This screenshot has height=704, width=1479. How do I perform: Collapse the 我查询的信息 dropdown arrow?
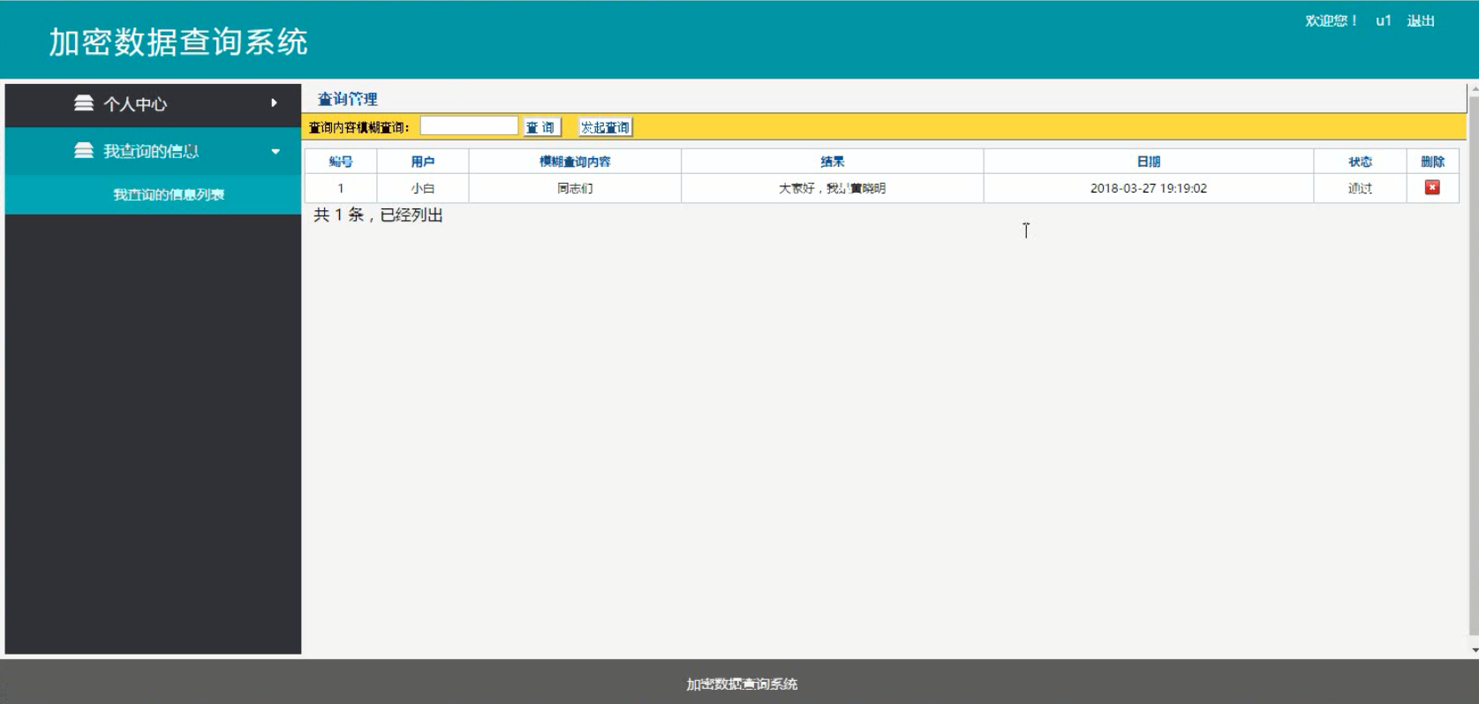tap(275, 152)
